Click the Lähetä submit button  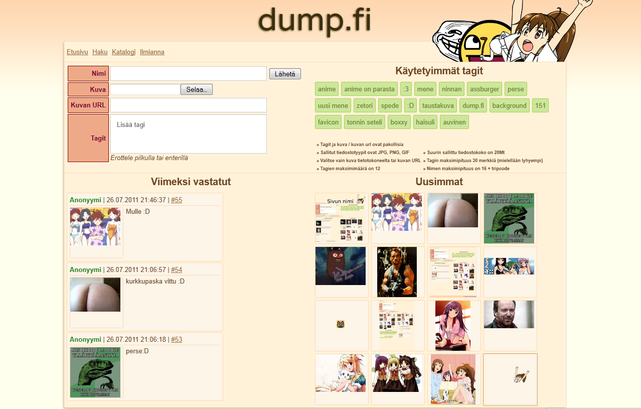pyautogui.click(x=285, y=74)
